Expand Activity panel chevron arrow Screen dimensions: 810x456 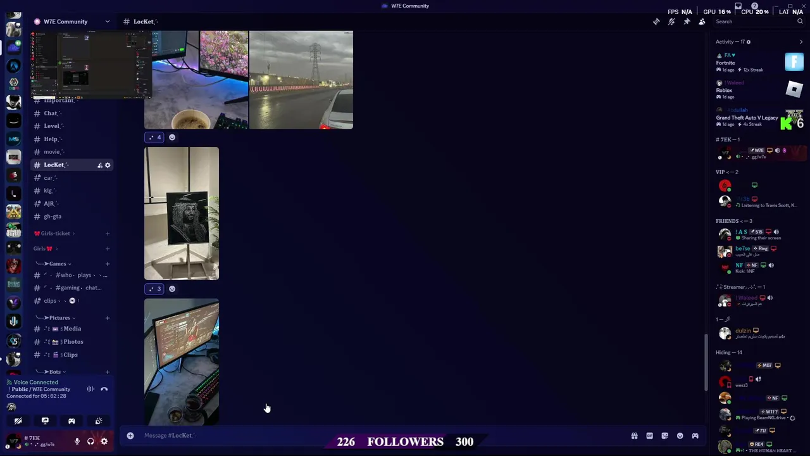801,42
